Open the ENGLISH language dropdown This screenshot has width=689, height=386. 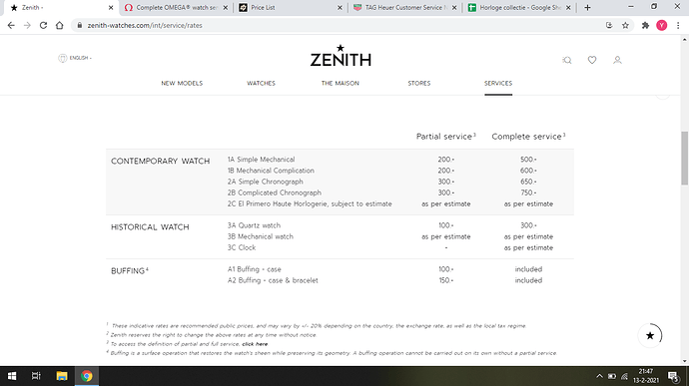(x=75, y=58)
